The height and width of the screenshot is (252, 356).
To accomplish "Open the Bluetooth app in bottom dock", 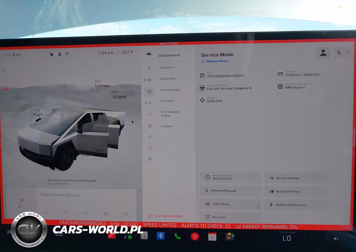I will tap(160, 236).
